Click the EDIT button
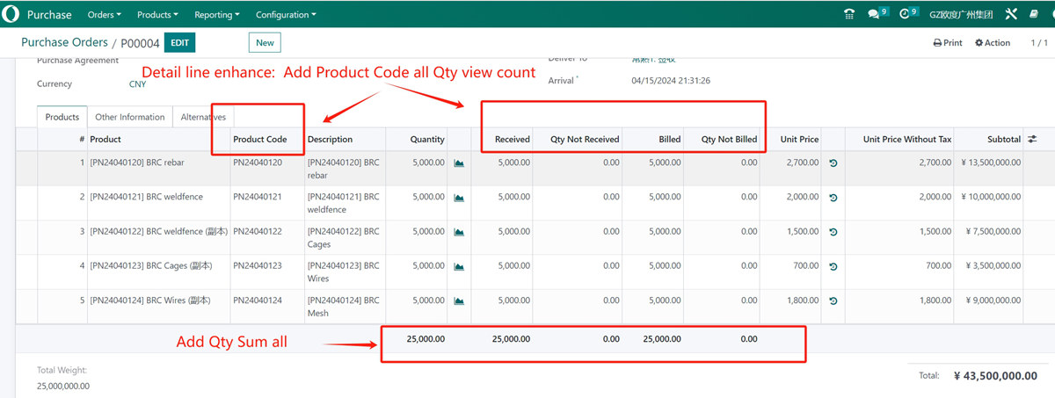1055x398 pixels. click(179, 42)
